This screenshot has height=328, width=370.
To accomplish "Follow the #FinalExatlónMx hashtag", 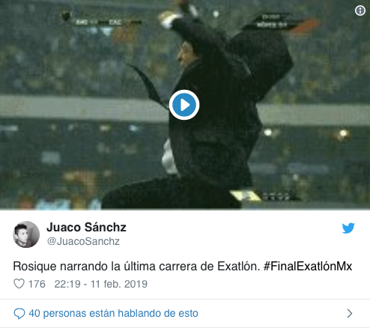I will coord(308,266).
